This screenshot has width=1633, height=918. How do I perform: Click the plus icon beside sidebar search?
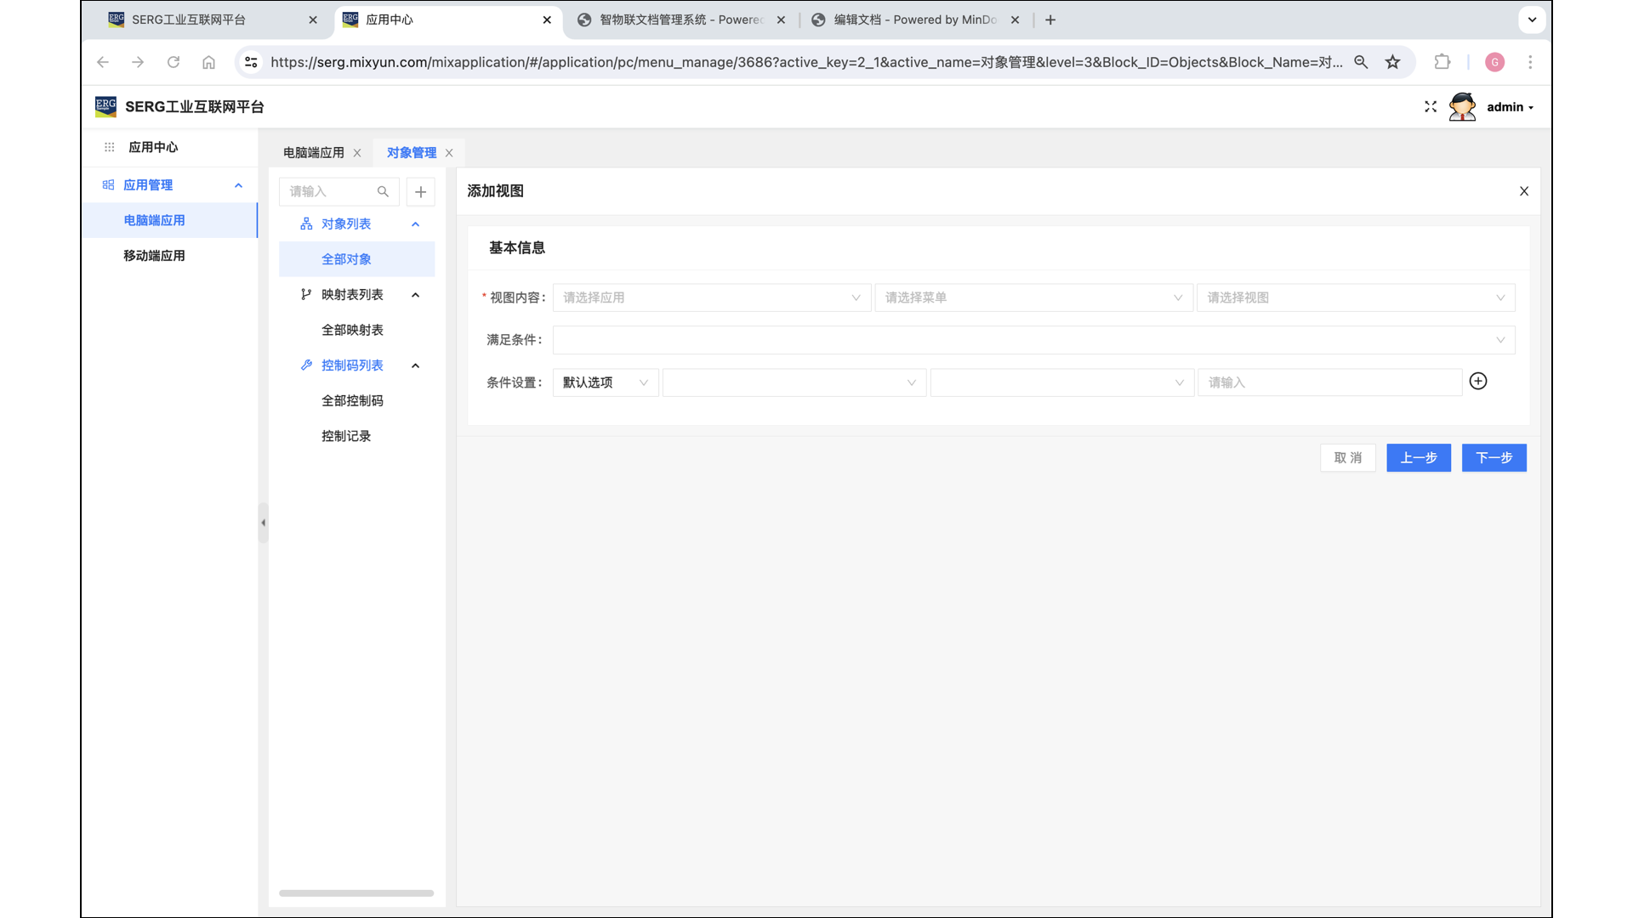420,192
